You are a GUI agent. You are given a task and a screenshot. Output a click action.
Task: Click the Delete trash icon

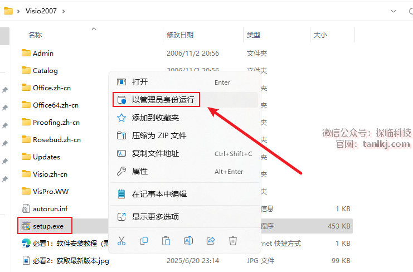point(233,241)
